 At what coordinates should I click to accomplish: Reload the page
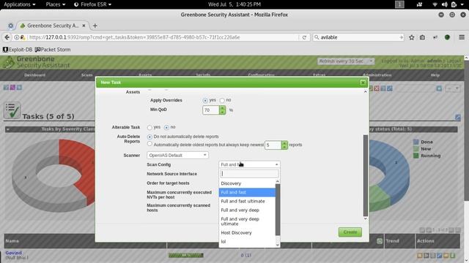point(304,37)
